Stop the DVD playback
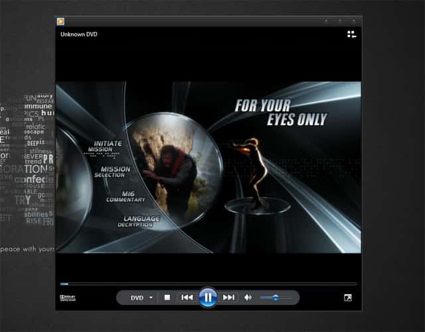 [167, 297]
